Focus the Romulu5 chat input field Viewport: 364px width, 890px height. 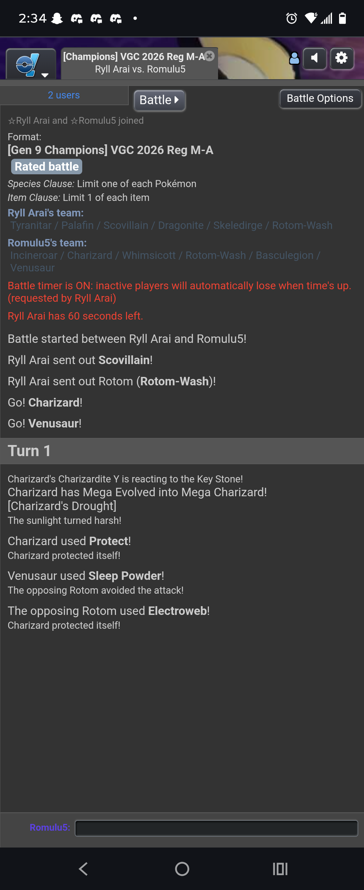click(216, 828)
